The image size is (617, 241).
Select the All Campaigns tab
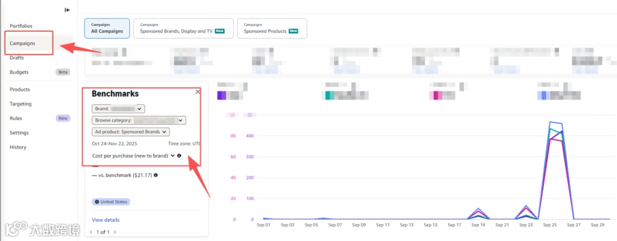[x=107, y=29]
